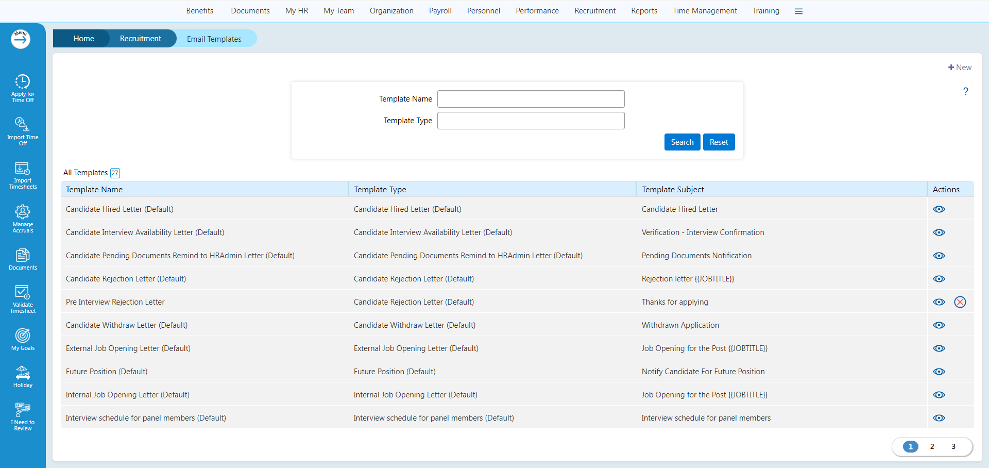Expand the hamburger menu in the navigation bar
The height and width of the screenshot is (468, 989).
tap(798, 11)
